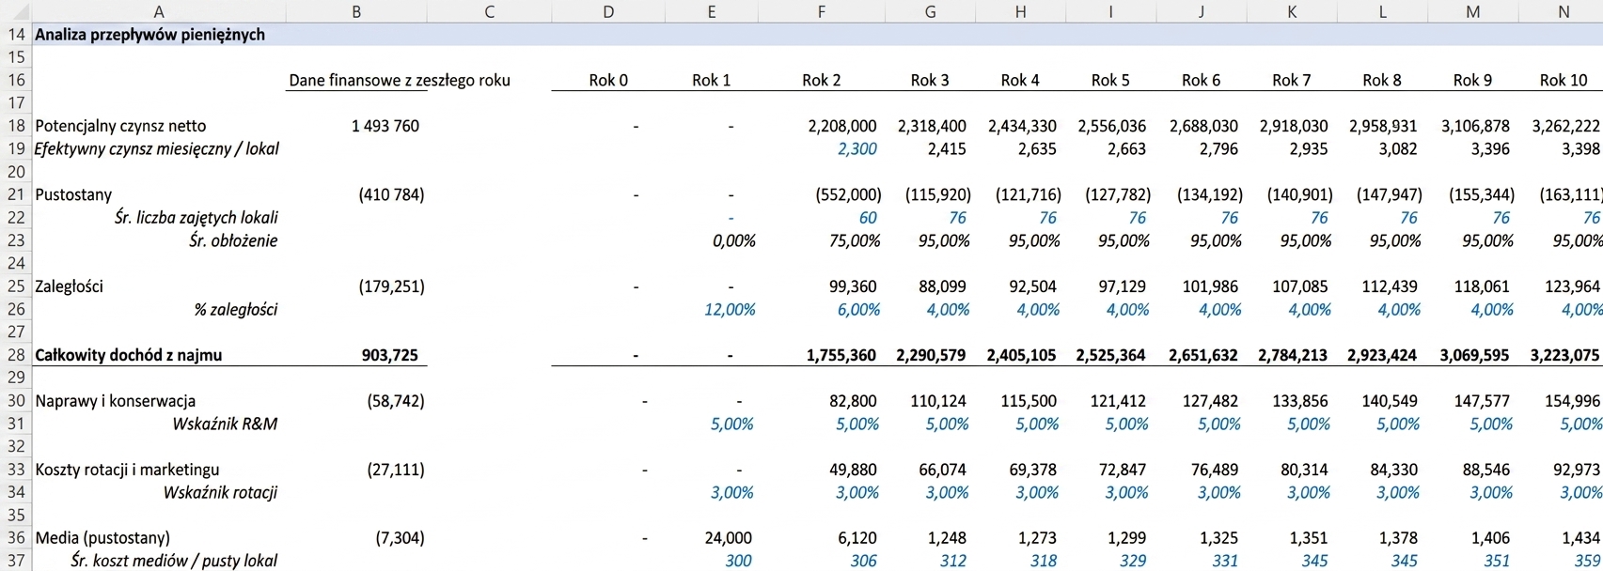This screenshot has width=1603, height=571.
Task: Click the 'Całkowity dochód z najmu' label
Action: point(129,355)
